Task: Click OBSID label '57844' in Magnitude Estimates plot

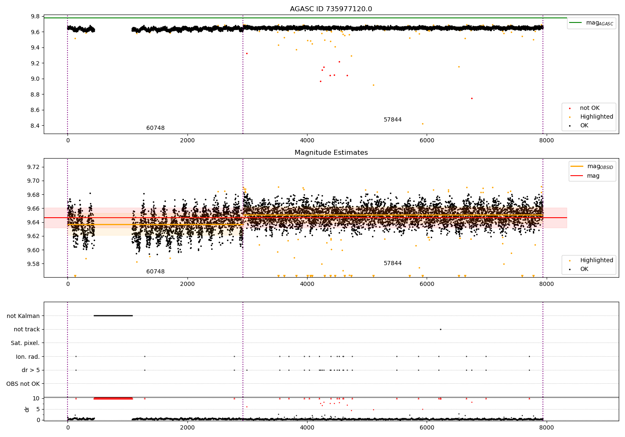Action: (392, 263)
